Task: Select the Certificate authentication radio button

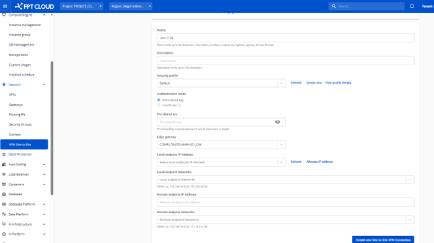Action: (x=159, y=105)
